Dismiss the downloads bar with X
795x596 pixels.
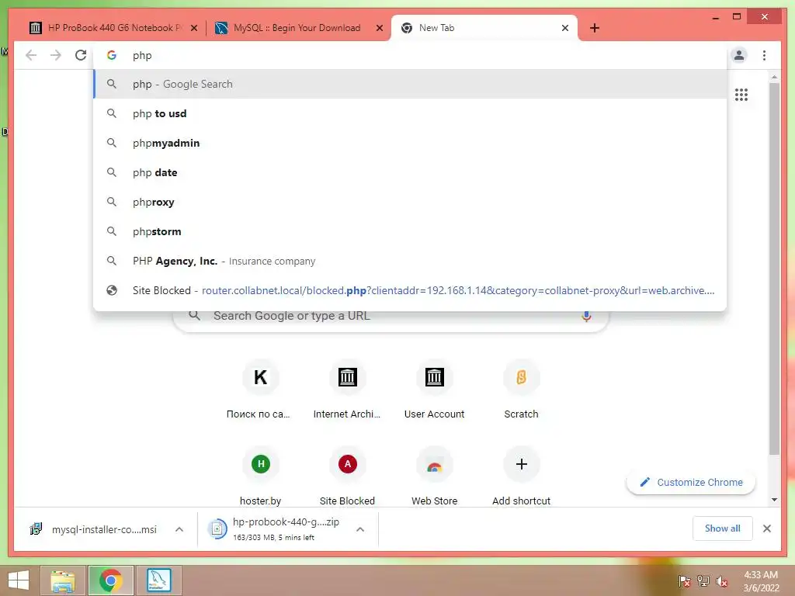click(766, 528)
